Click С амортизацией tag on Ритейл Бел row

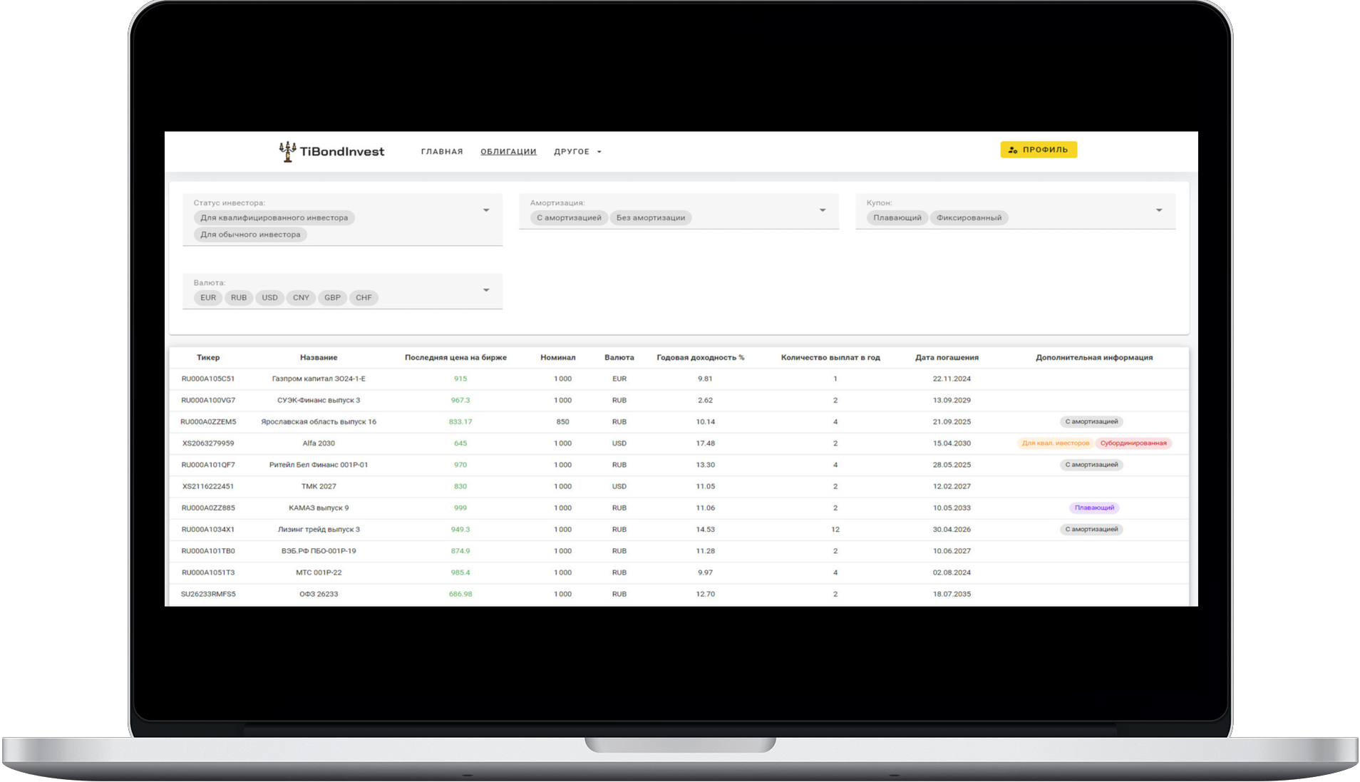point(1091,465)
